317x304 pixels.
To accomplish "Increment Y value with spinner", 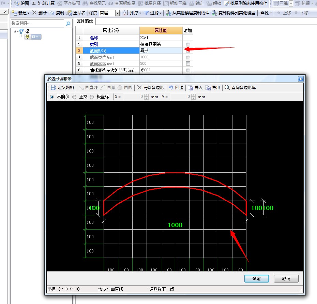I will (x=194, y=95).
